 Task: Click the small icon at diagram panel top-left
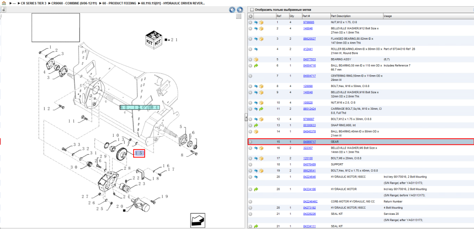coord(3,9)
